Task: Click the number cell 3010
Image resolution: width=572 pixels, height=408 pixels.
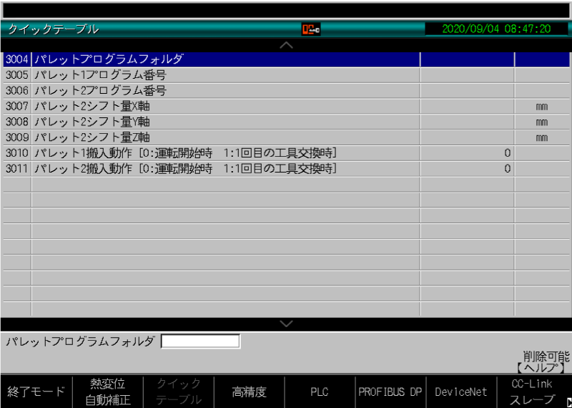Action: tap(17, 153)
